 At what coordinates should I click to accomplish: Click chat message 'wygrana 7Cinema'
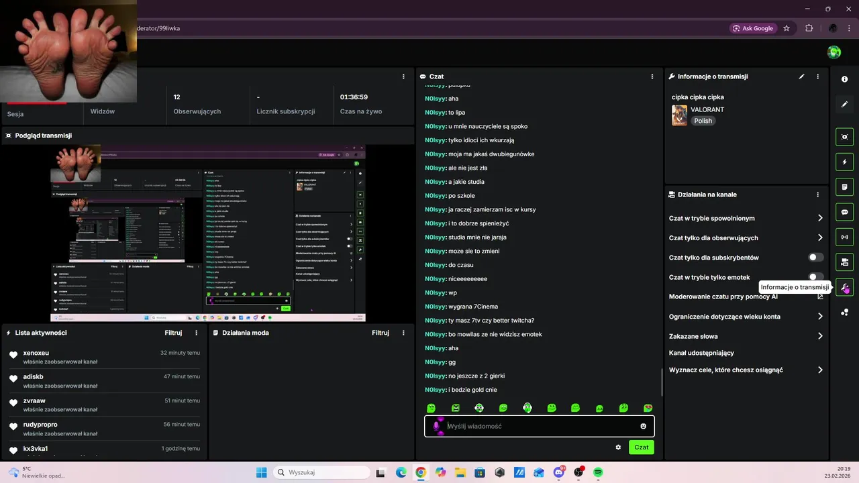point(473,307)
